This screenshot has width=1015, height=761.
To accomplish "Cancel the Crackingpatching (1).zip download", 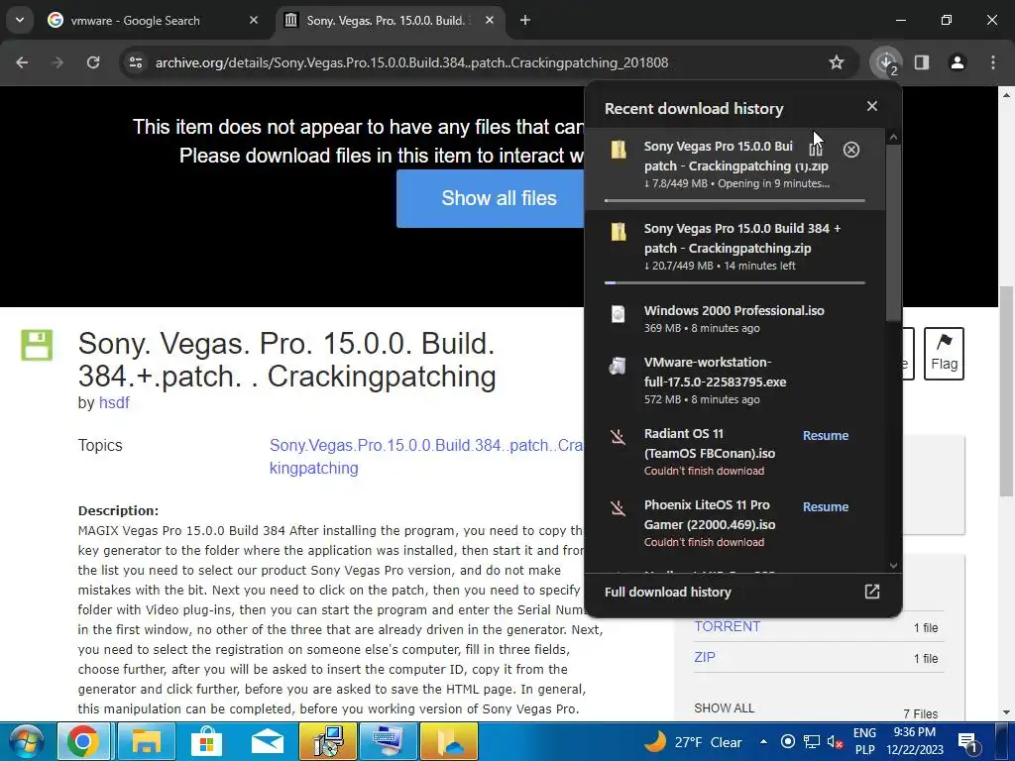I will click(x=851, y=150).
